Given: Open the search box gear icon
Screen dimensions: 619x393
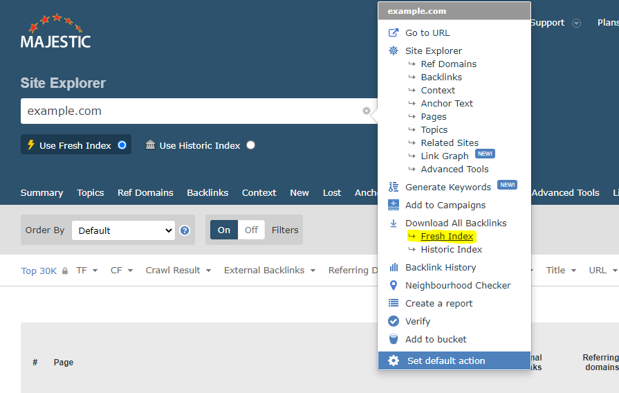Looking at the screenshot, I should pyautogui.click(x=367, y=111).
